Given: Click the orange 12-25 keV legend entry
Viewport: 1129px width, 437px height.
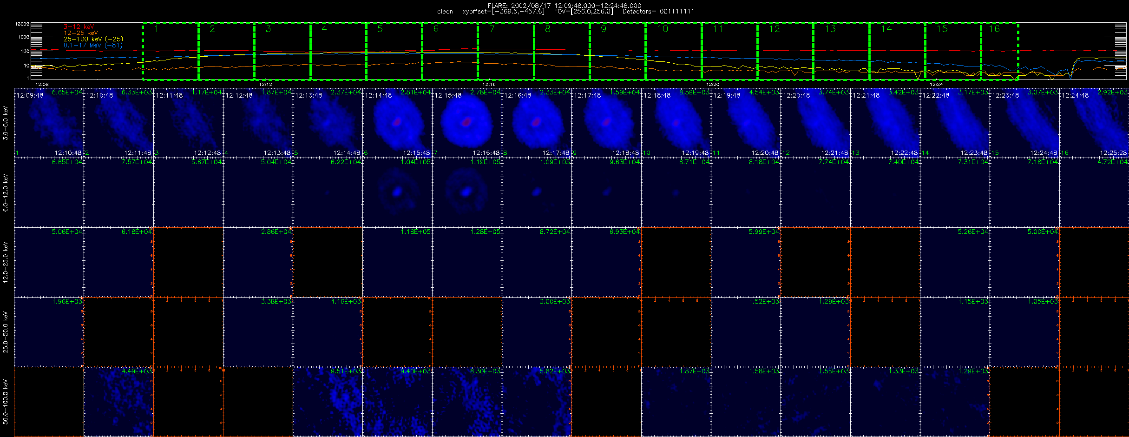Looking at the screenshot, I should (80, 33).
